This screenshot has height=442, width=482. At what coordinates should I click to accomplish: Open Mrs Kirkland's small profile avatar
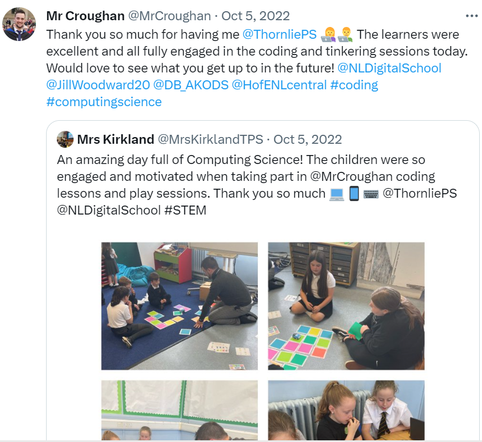[65, 139]
